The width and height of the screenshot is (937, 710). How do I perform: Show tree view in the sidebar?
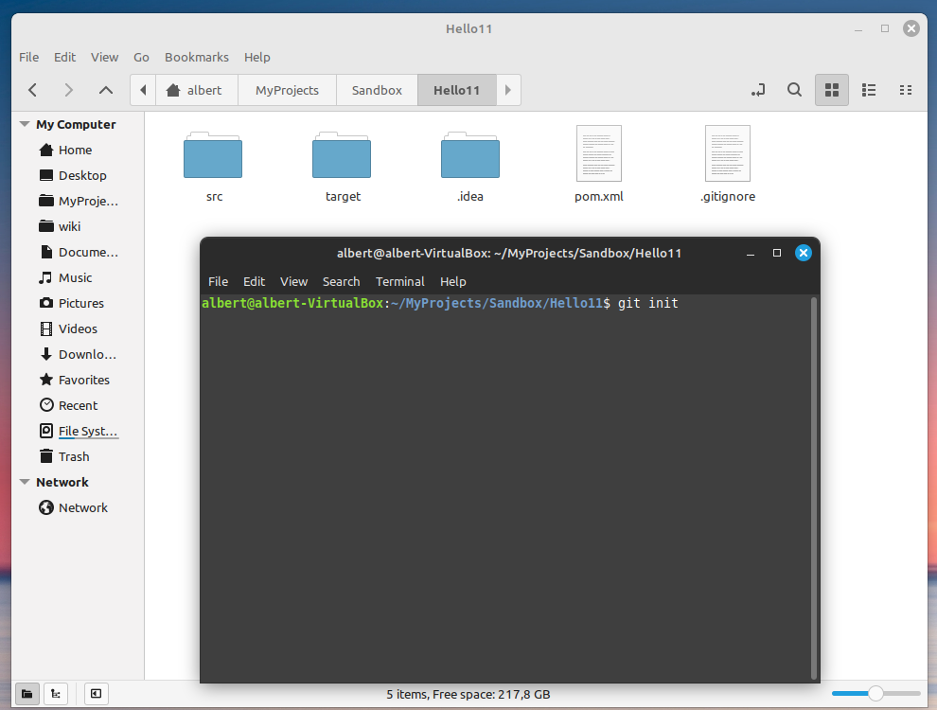point(56,694)
